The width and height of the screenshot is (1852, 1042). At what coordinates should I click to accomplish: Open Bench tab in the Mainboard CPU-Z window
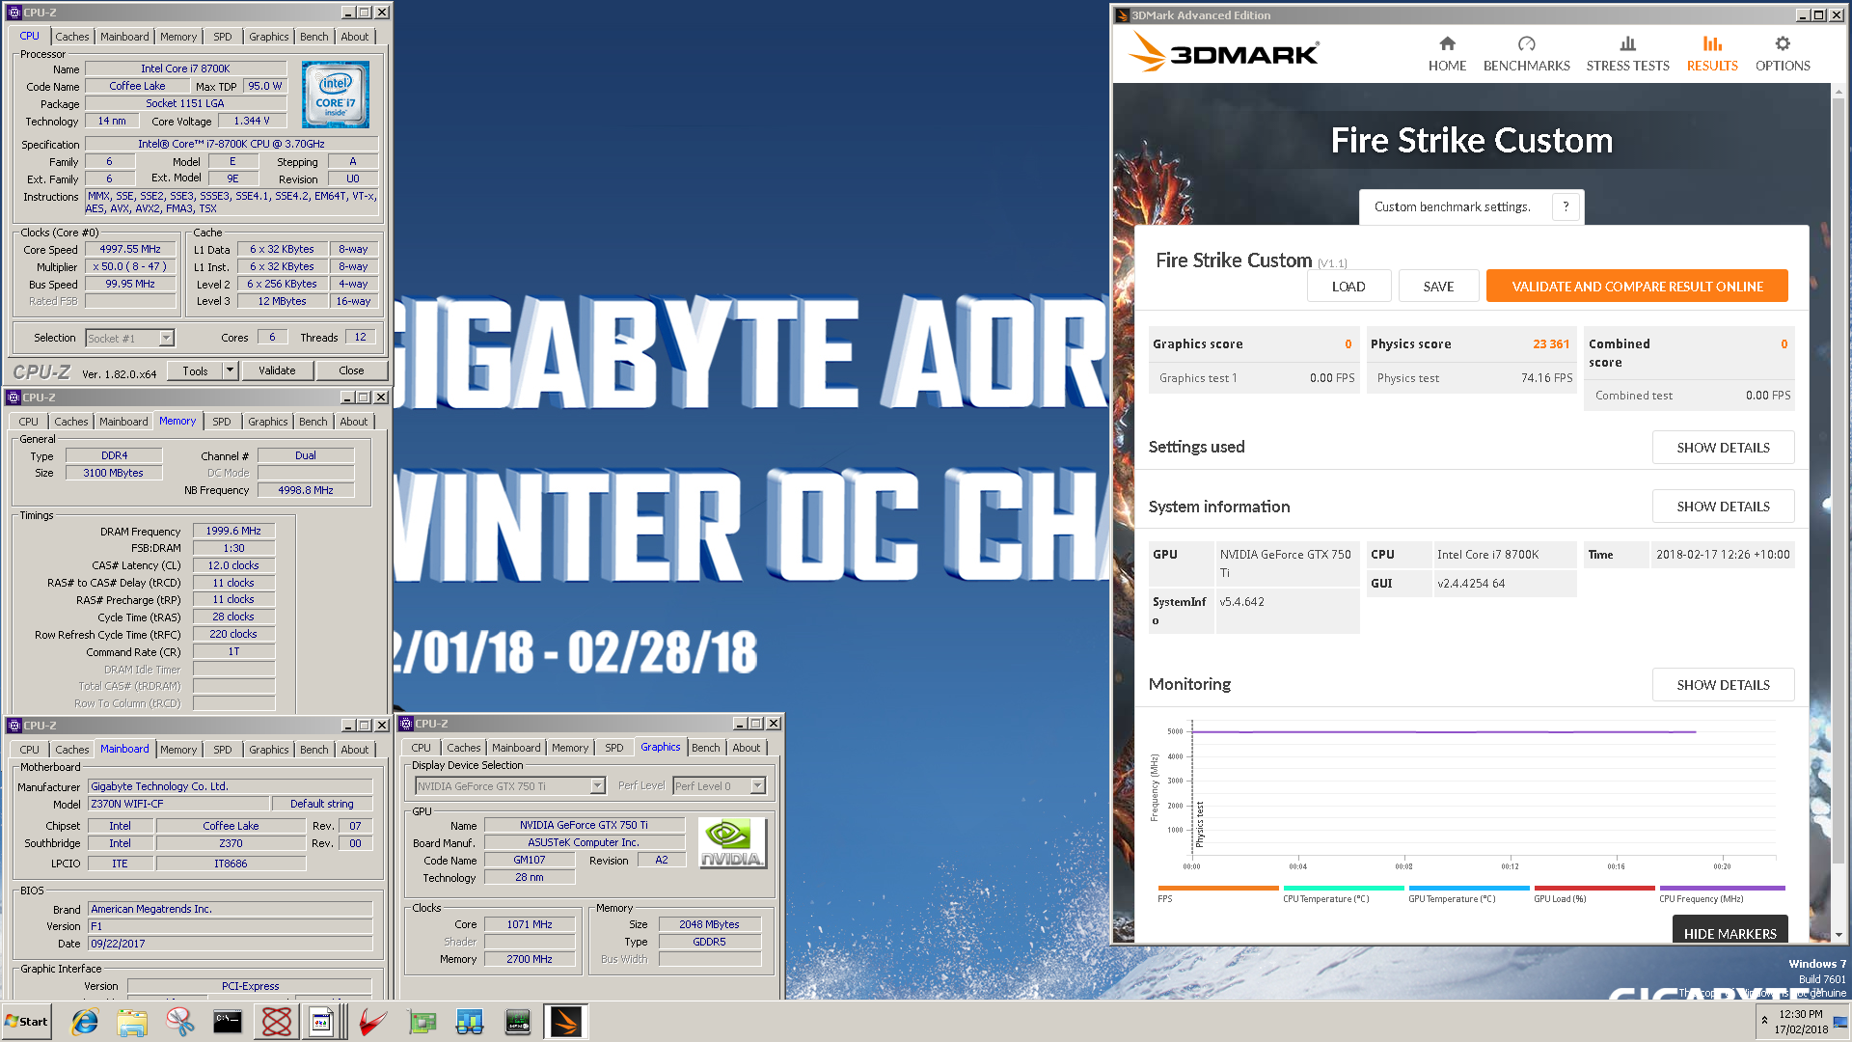(313, 750)
